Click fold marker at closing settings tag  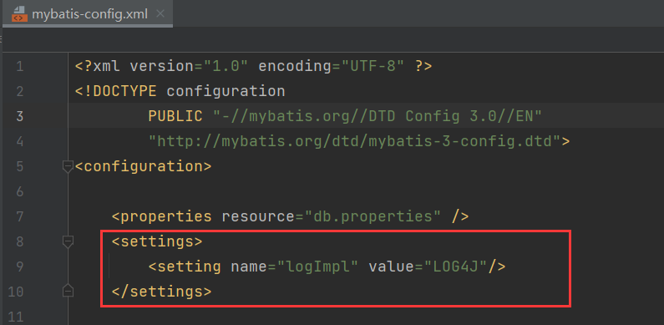(x=68, y=292)
